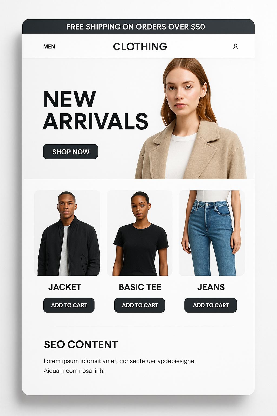
Task: Open the black basic tee product image
Action: click(140, 233)
